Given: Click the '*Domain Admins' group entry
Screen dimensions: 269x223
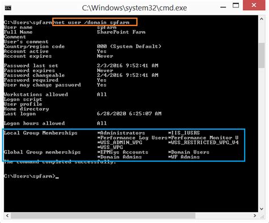Looking at the screenshot, I should pyautogui.click(x=119, y=157).
